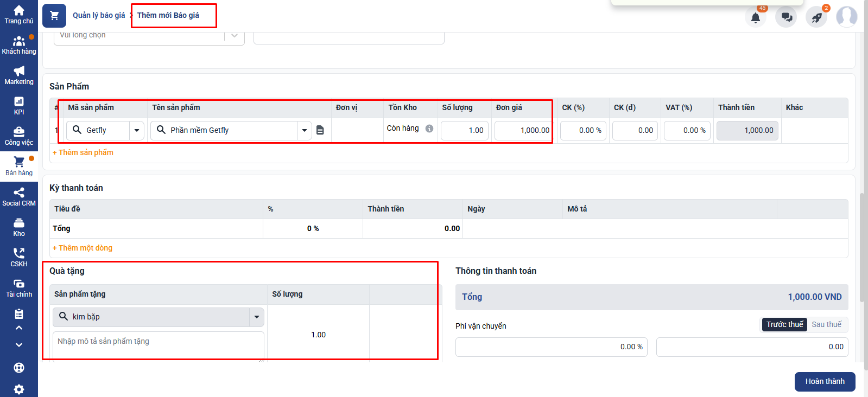This screenshot has width=868, height=397.
Task: Open the kìm bặp gift product dropdown
Action: [x=257, y=317]
